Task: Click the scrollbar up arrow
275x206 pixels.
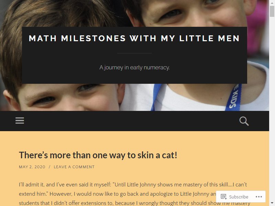Action: (272, 2)
